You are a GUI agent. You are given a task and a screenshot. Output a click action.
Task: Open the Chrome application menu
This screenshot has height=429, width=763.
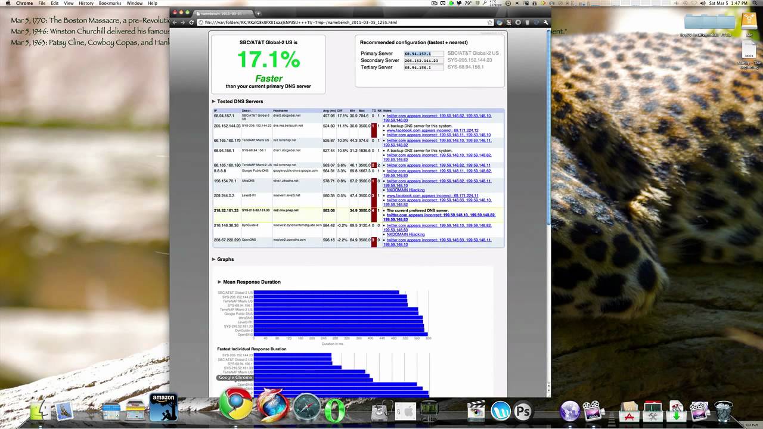[x=24, y=3]
